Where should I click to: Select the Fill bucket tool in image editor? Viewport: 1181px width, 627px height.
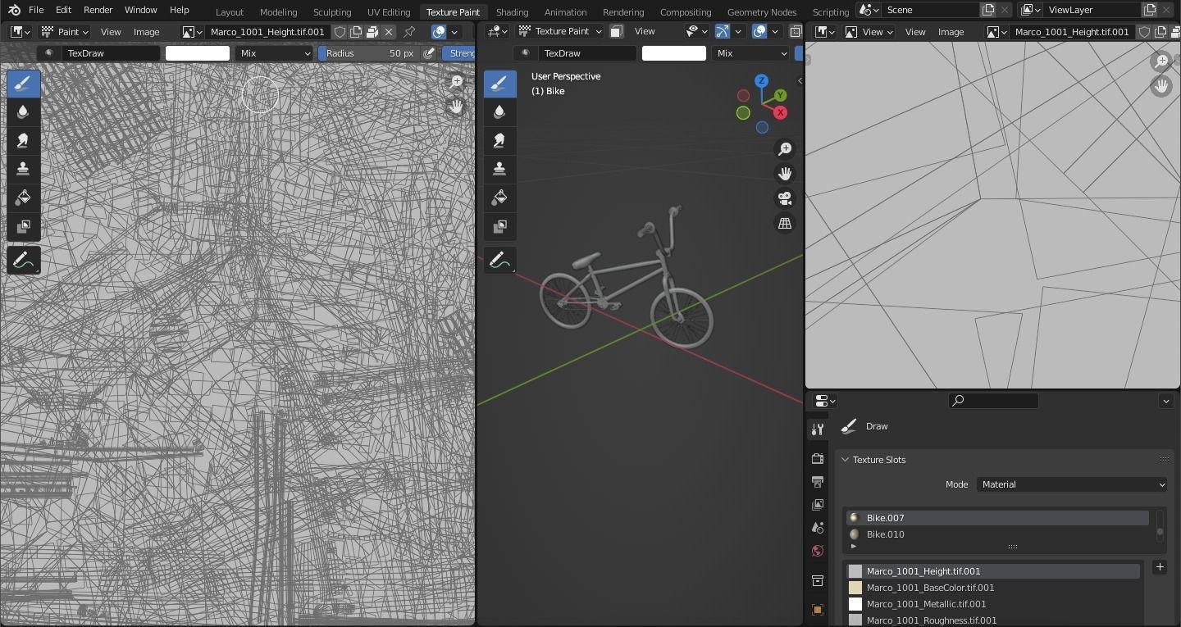[23, 198]
